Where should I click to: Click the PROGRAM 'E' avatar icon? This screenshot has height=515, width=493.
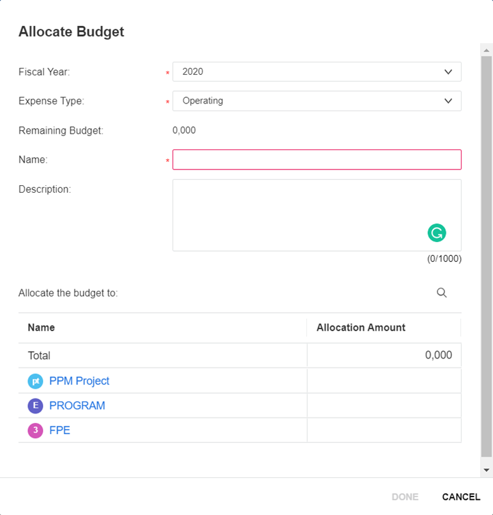tap(36, 406)
